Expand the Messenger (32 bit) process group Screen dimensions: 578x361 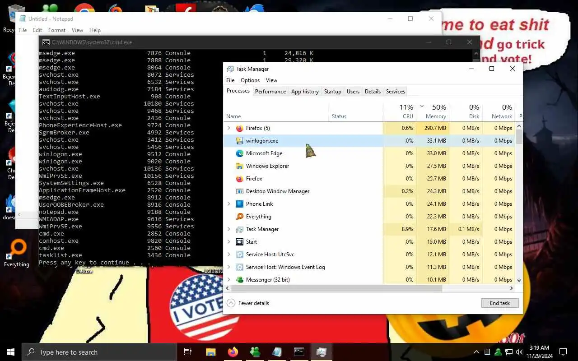pyautogui.click(x=229, y=280)
